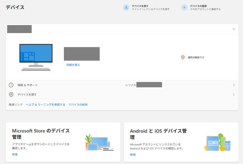
Task: Select the Microsoft Store のデバイス管理 heading
Action: point(41,134)
